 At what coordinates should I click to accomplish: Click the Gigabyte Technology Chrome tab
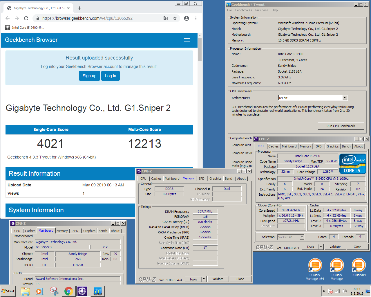tap(39, 8)
